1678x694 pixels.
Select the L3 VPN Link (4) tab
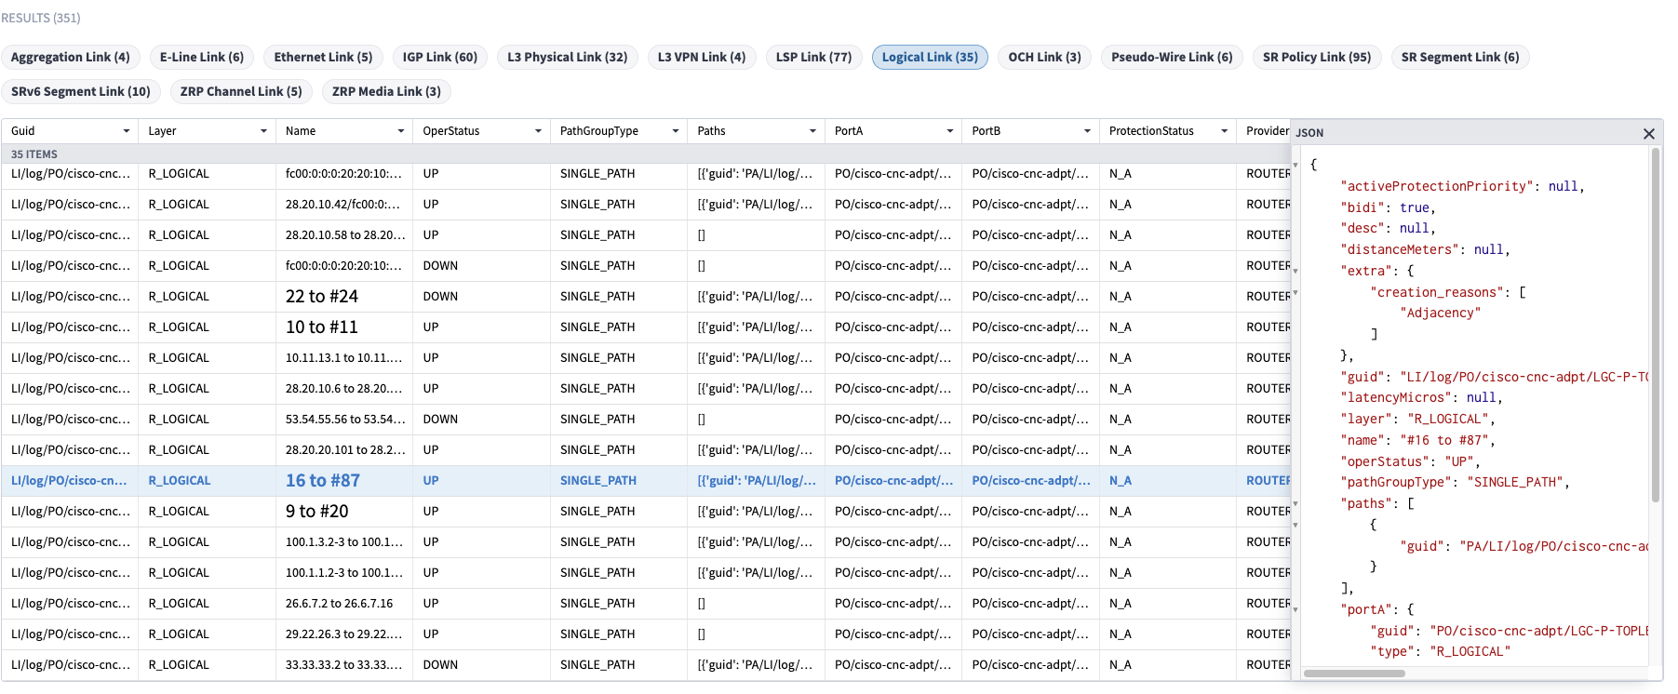click(702, 57)
